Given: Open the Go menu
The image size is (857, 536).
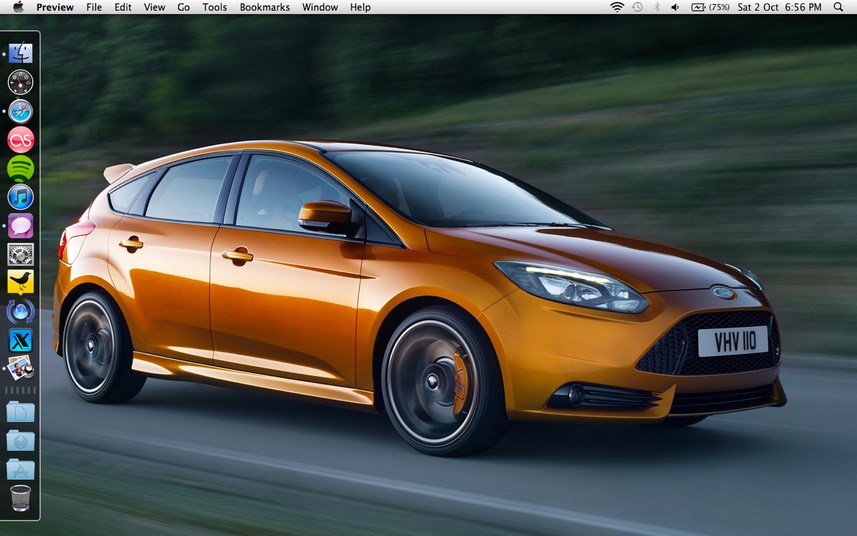Looking at the screenshot, I should tap(183, 7).
